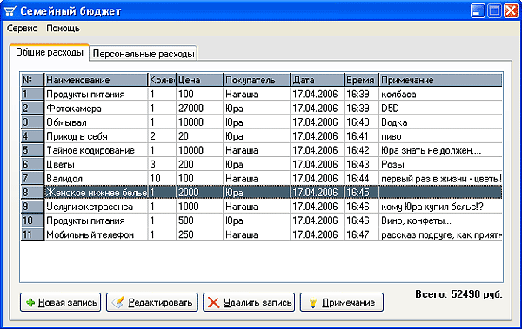
Task: Click time 16:47 in Мобильный телефон row
Action: click(x=362, y=234)
